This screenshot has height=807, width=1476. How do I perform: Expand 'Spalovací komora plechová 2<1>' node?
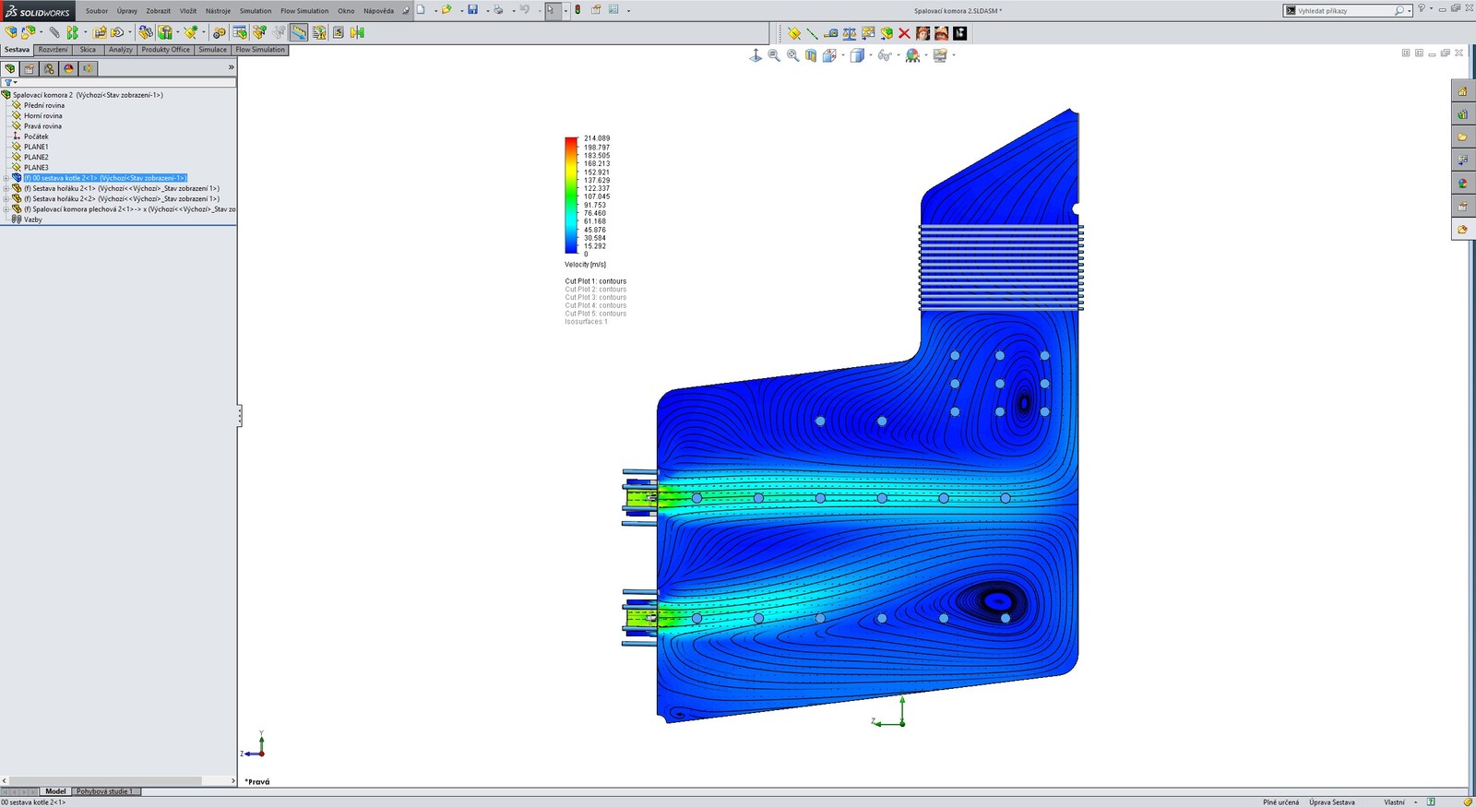(6, 209)
